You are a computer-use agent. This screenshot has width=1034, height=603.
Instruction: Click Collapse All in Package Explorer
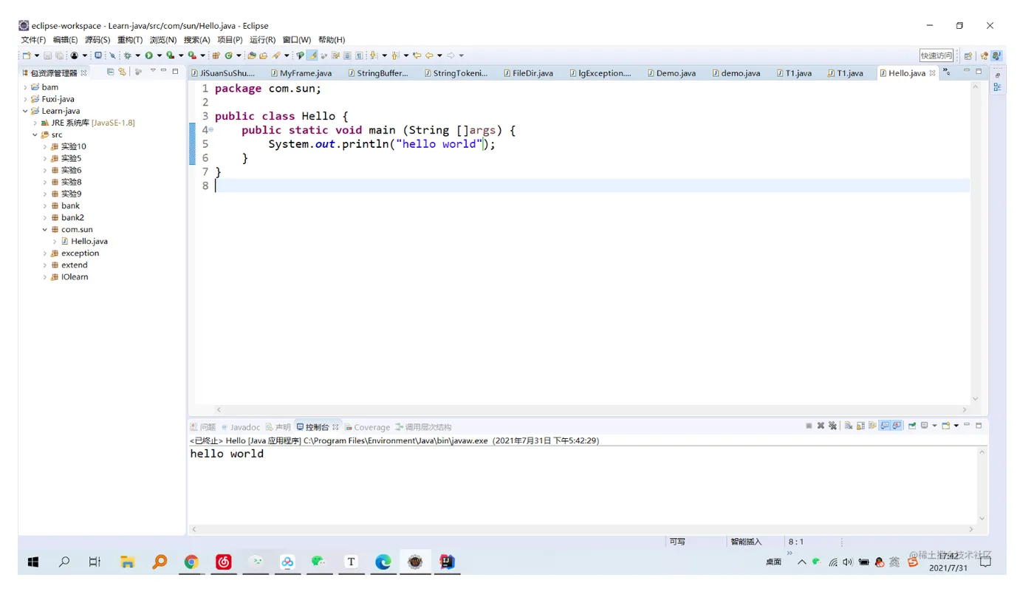click(110, 72)
